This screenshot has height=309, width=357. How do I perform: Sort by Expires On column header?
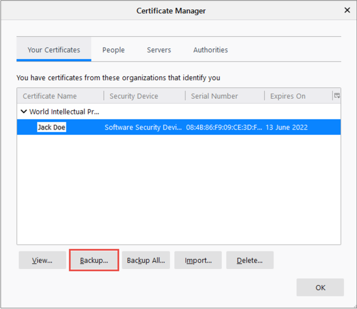click(288, 96)
